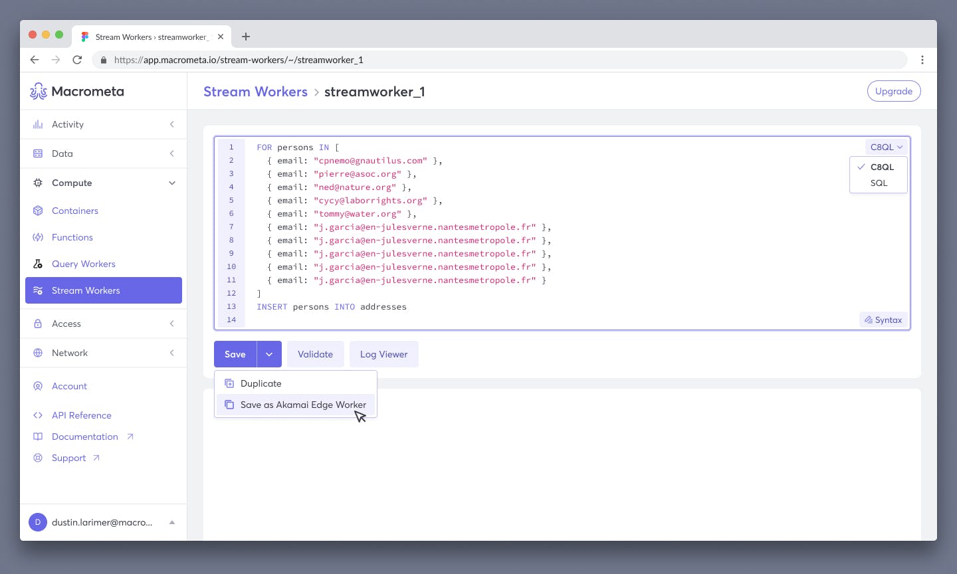Viewport: 957px width, 574px height.
Task: Click the INSERT persons INTO addresses line
Action: coord(332,307)
